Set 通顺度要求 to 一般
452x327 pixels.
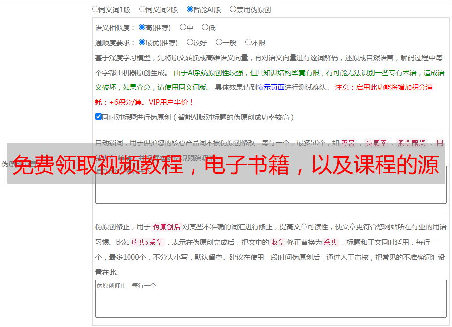219,42
